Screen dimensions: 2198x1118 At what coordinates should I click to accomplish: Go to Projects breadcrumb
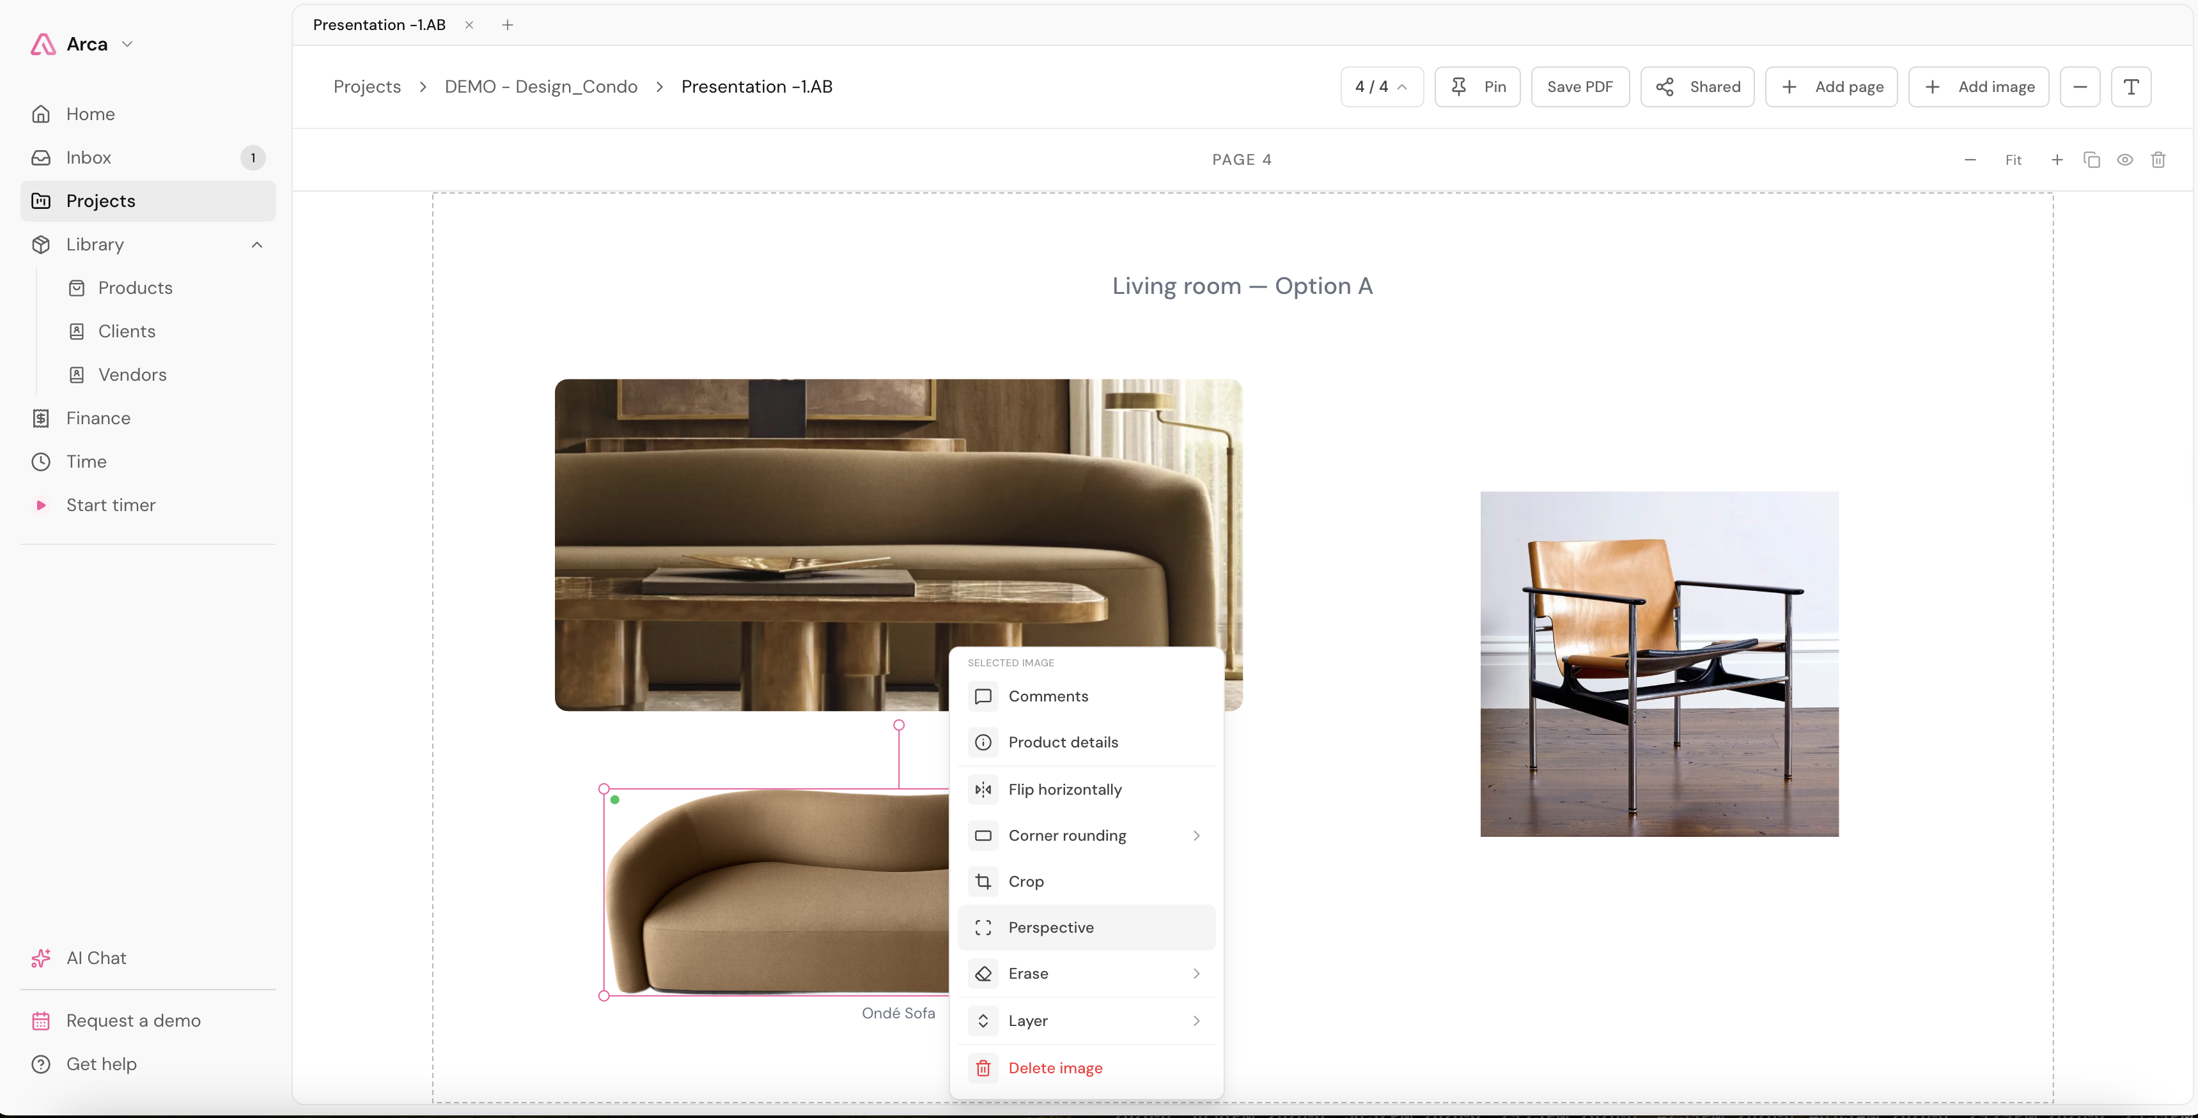tap(367, 86)
